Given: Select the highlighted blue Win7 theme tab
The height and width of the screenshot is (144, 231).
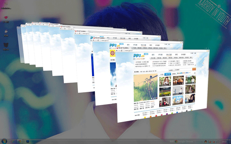Looking at the screenshot, I should pyautogui.click(x=167, y=74).
